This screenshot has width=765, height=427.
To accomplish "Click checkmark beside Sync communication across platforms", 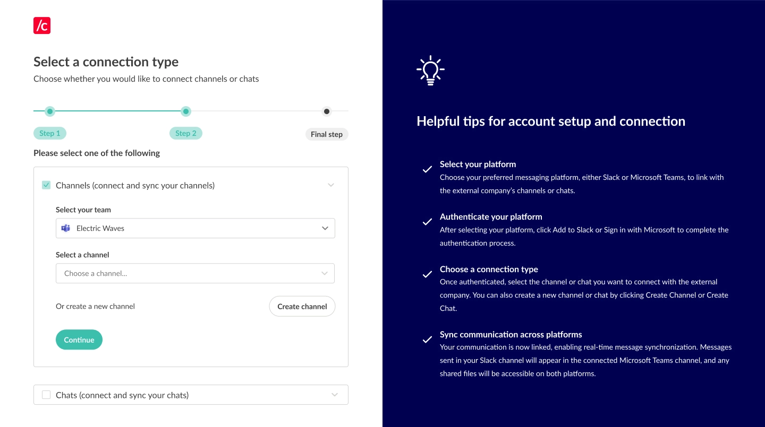I will coord(427,340).
